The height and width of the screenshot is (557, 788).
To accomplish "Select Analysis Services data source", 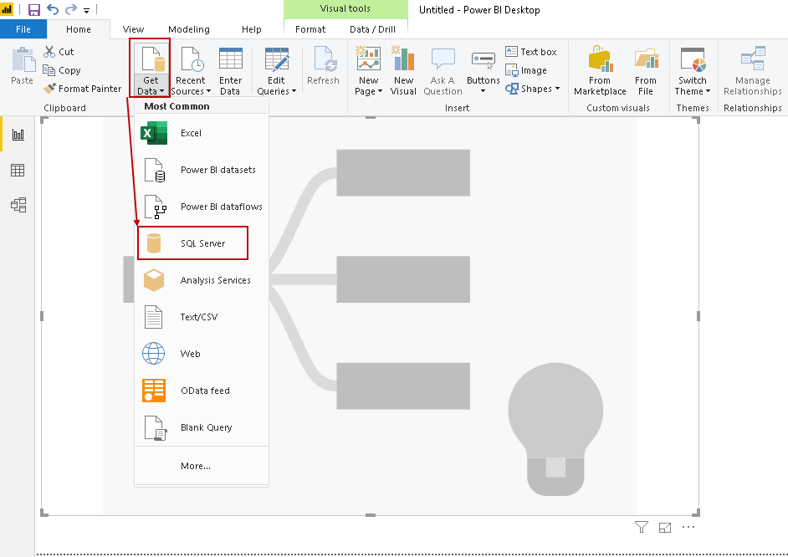I will point(202,280).
